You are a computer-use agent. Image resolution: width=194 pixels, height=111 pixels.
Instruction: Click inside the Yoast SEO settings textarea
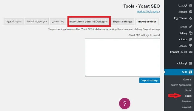[x=122, y=57]
